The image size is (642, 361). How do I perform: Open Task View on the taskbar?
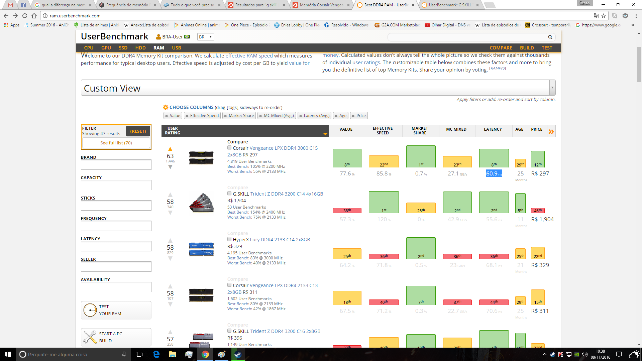139,354
